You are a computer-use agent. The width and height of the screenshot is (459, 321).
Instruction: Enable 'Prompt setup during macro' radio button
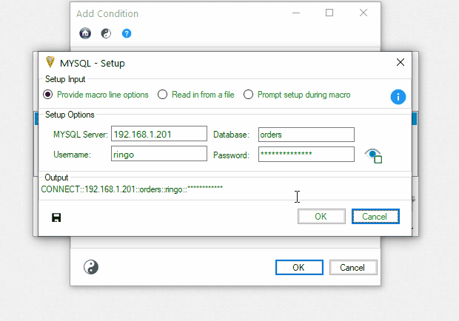coord(249,95)
